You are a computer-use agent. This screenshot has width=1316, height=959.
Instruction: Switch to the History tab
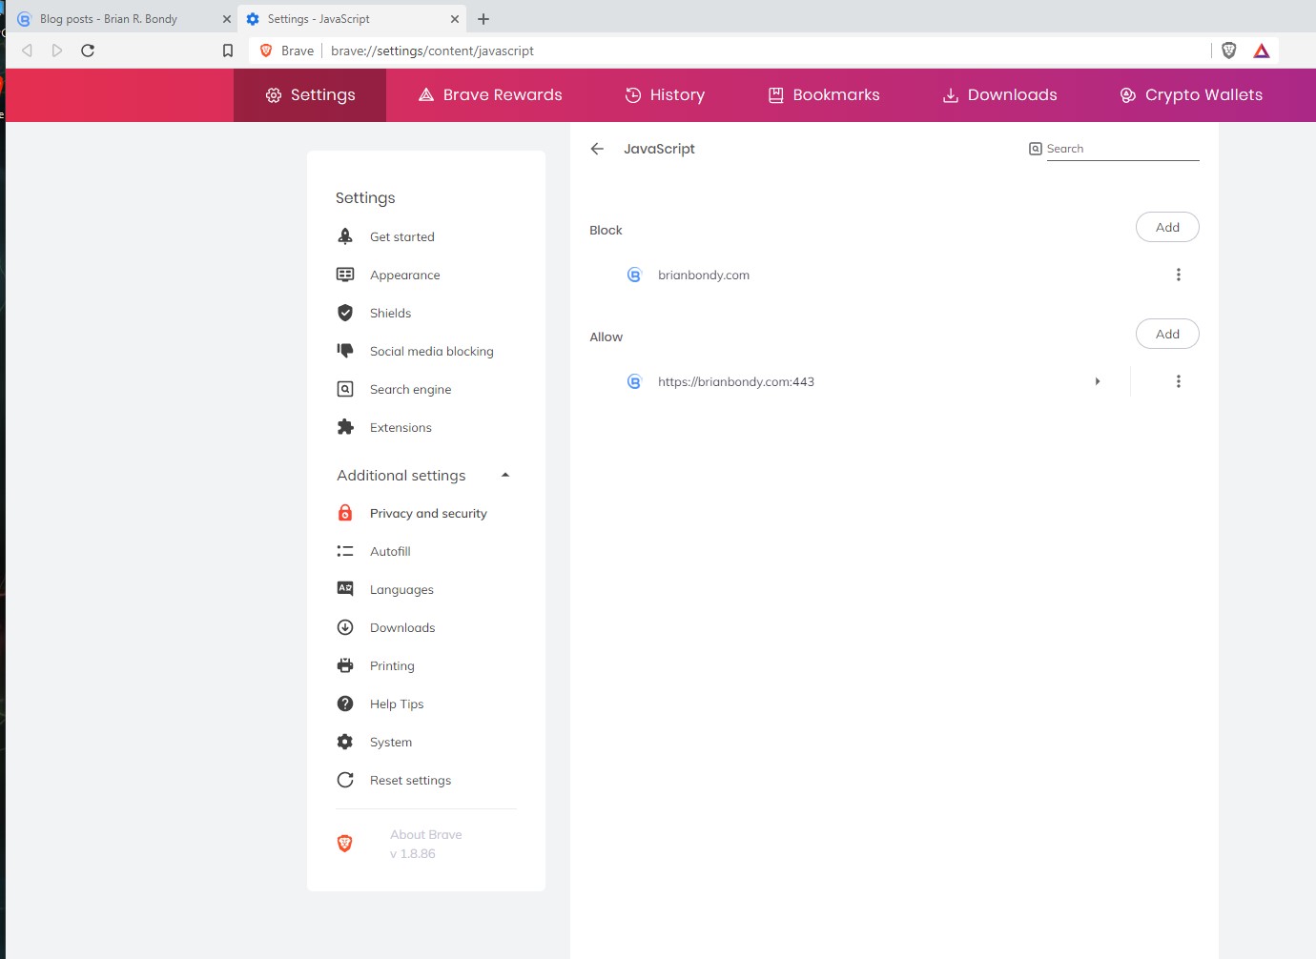pyautogui.click(x=665, y=95)
